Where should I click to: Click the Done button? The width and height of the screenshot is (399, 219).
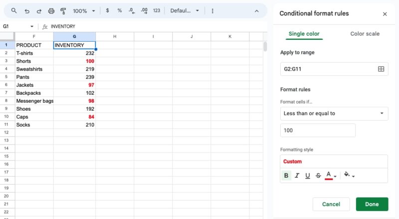pos(372,204)
